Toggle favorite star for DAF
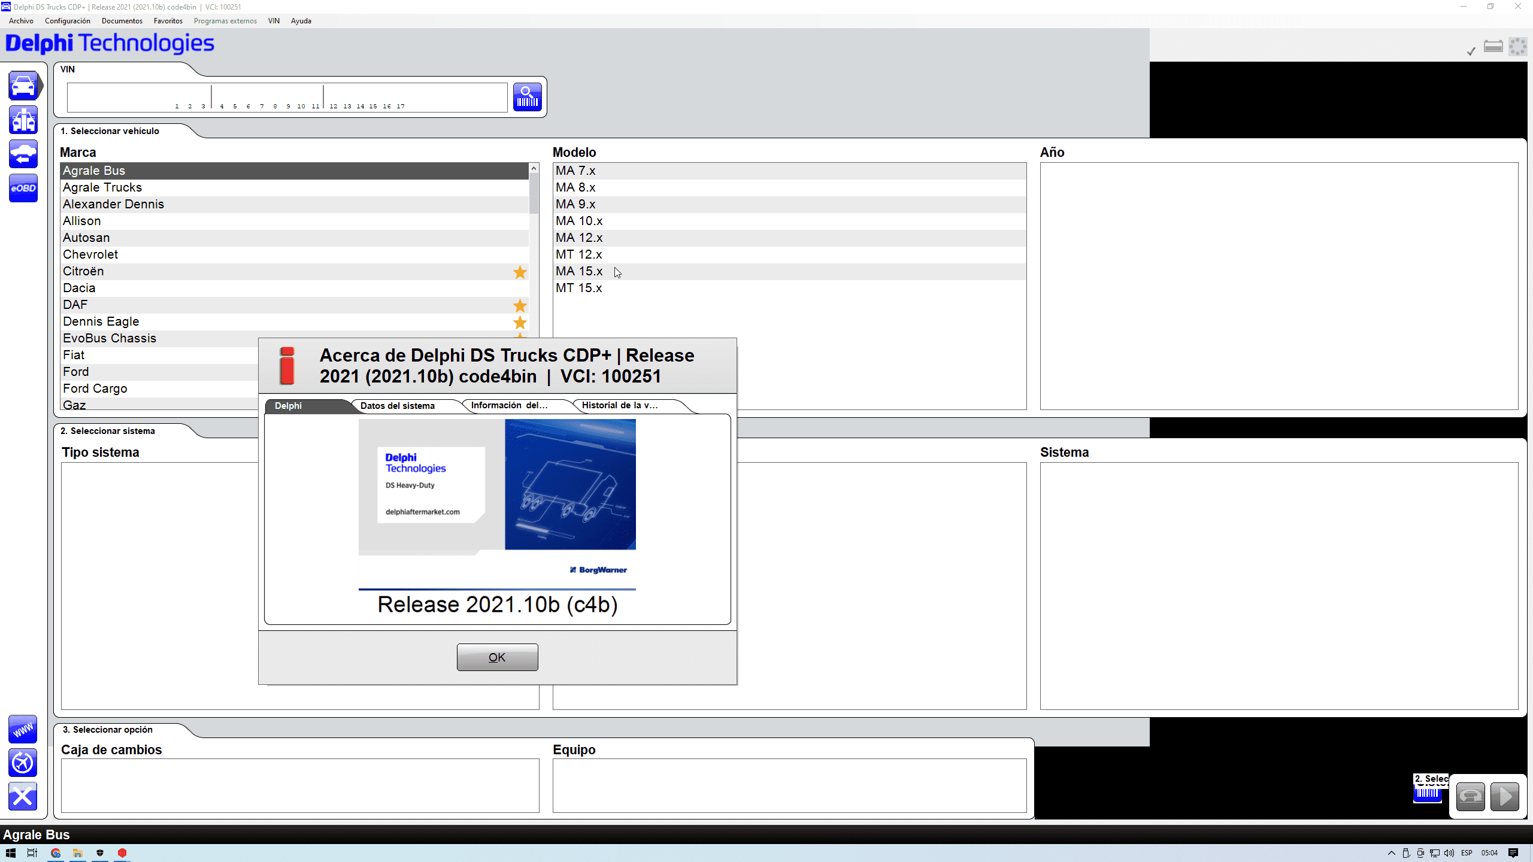 [520, 305]
